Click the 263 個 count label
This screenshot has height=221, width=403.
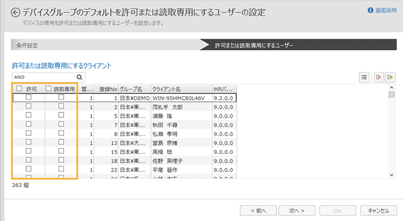click(x=20, y=185)
